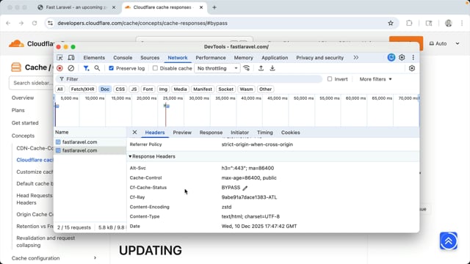Toggle the network filter funnel icon
470x264 pixels.
[x=86, y=68]
